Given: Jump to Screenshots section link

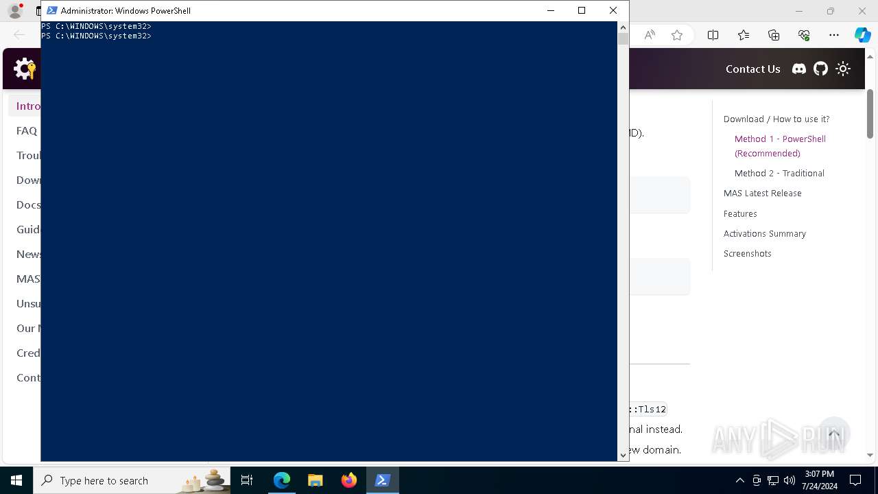Looking at the screenshot, I should (747, 254).
